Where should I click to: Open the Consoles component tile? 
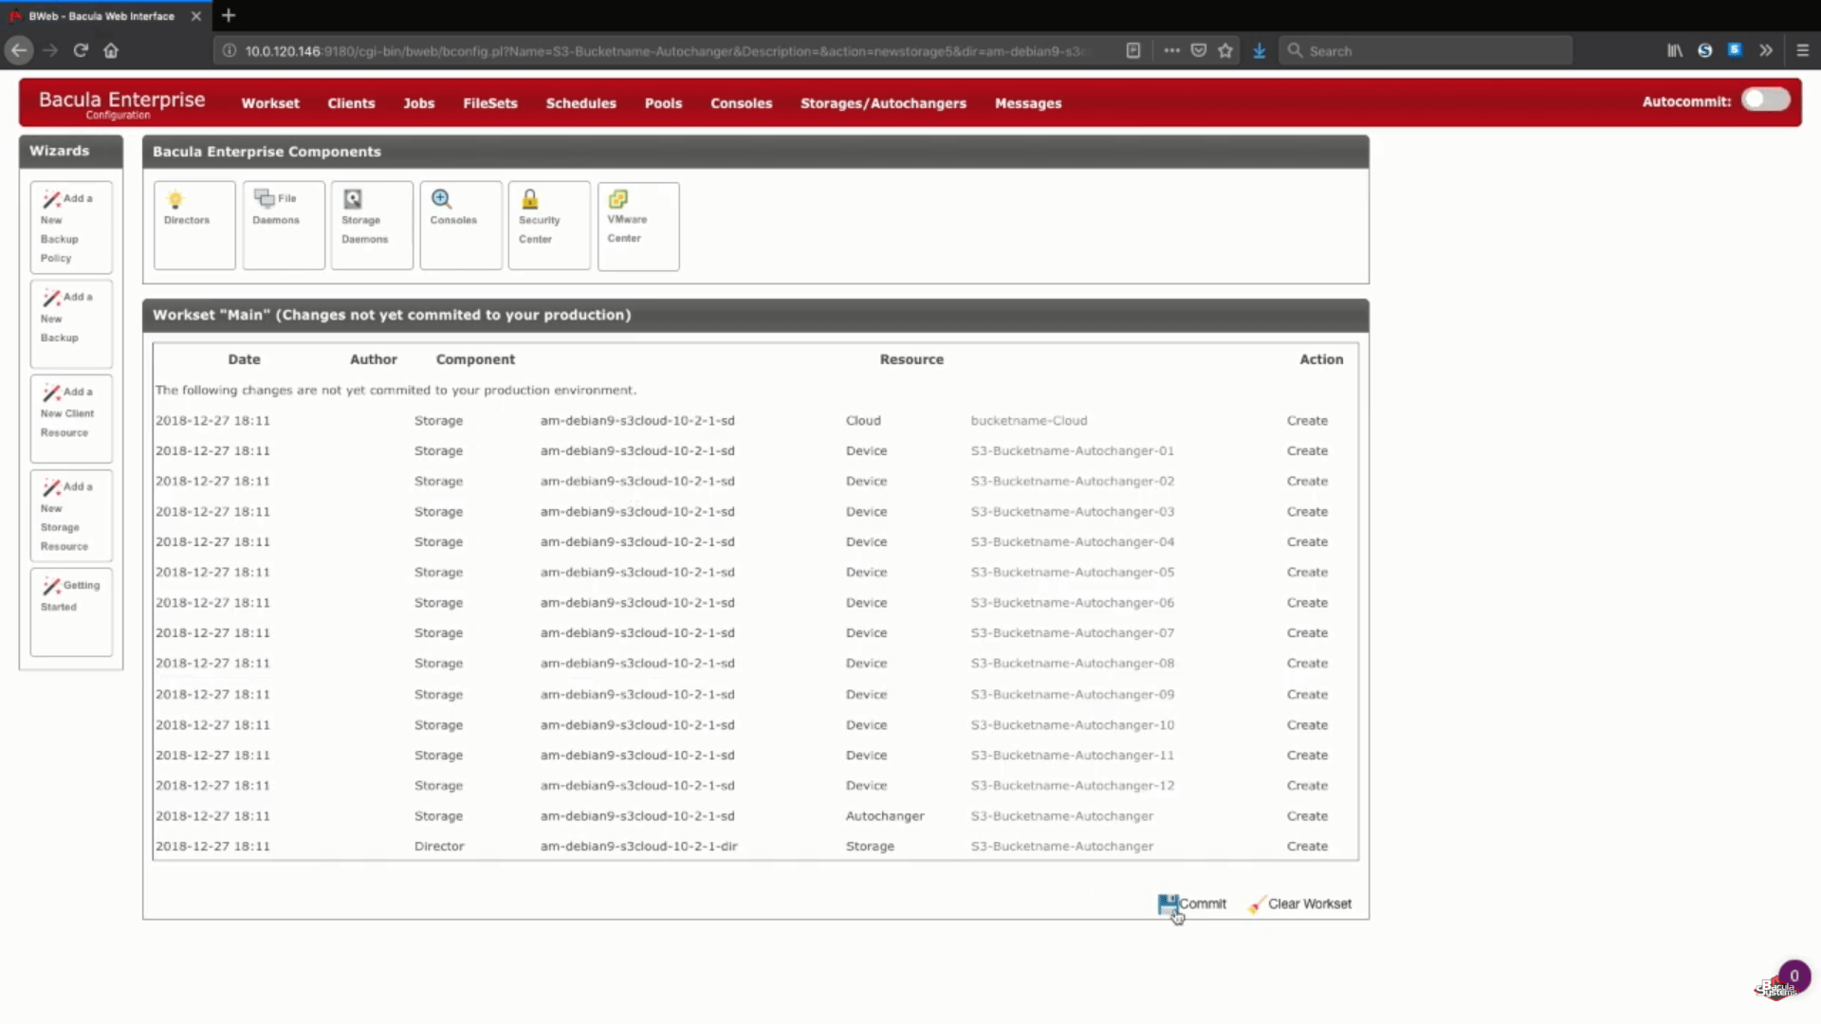pyautogui.click(x=461, y=225)
